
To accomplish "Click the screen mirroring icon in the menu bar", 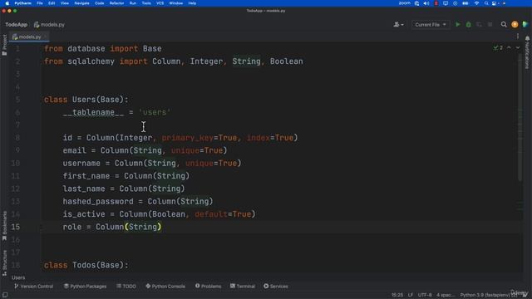I will tap(446, 3).
